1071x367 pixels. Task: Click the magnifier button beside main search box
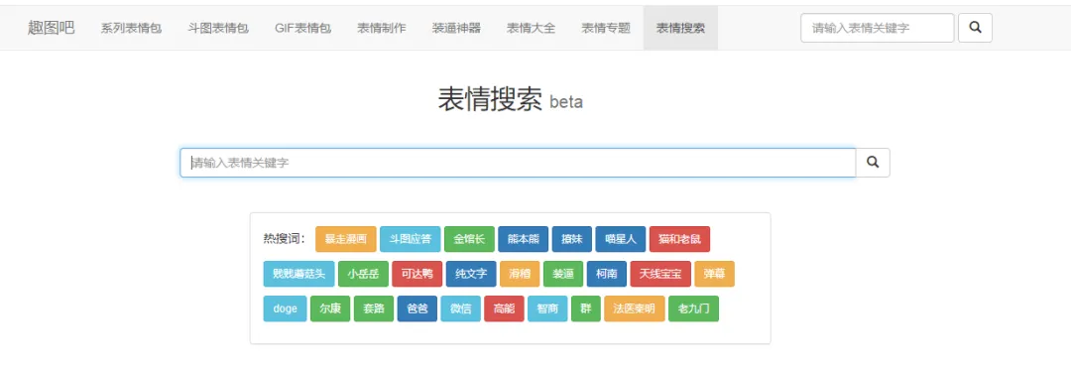coord(873,163)
